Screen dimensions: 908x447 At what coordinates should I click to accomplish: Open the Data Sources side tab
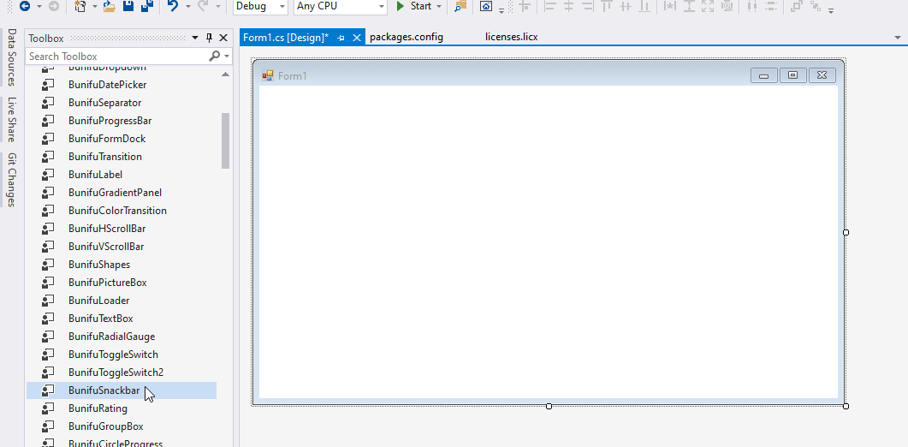tap(11, 57)
